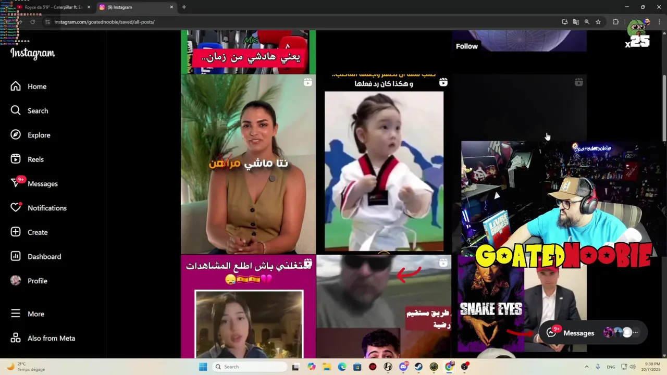Open Reels from the sidebar
The image size is (667, 375).
coord(27,159)
